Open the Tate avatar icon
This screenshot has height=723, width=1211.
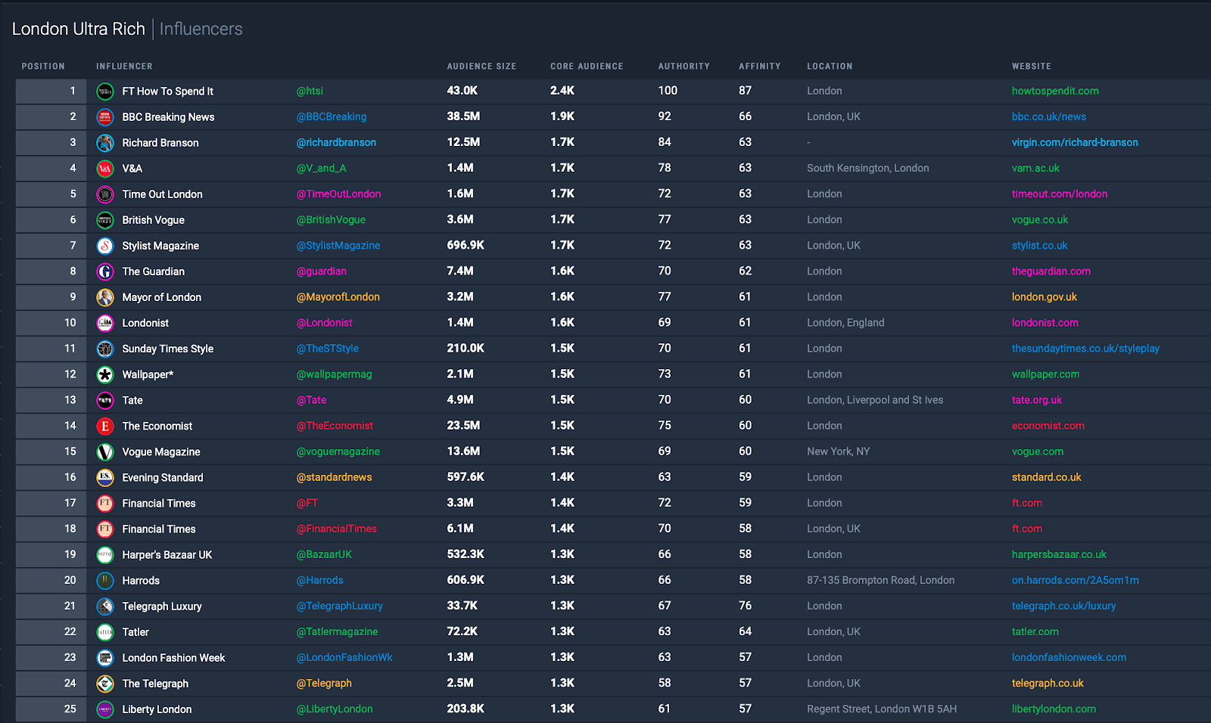(105, 400)
